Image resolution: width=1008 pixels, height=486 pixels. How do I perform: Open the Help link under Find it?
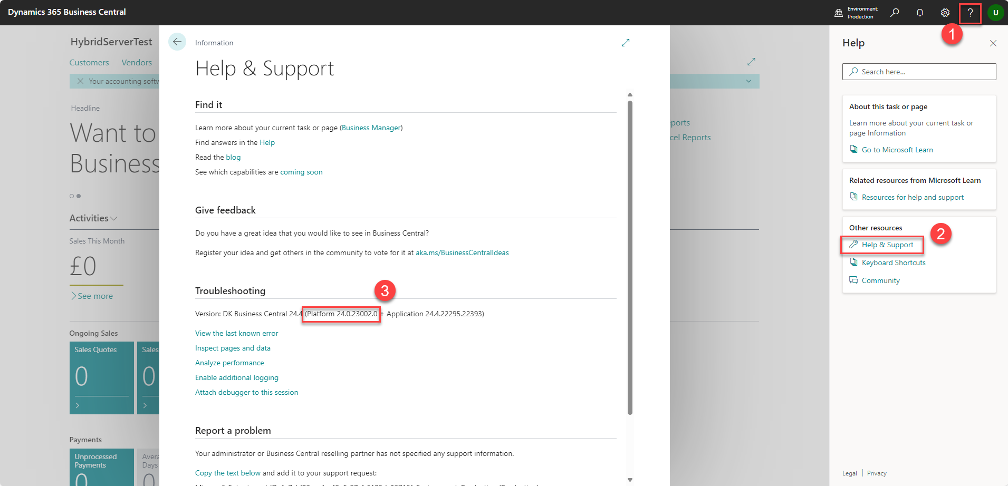(267, 142)
